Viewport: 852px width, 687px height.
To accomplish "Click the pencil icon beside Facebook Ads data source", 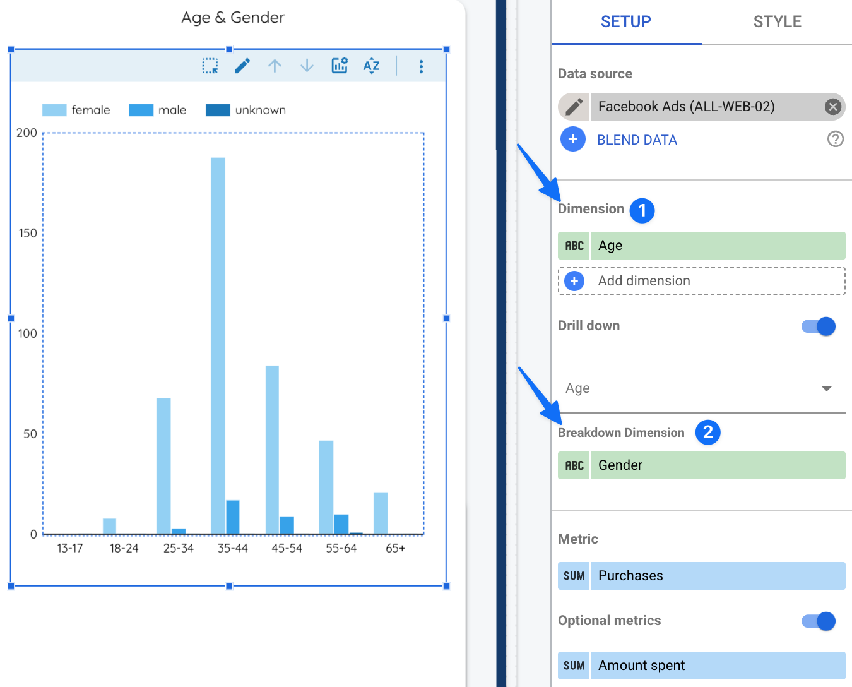I will (x=573, y=107).
